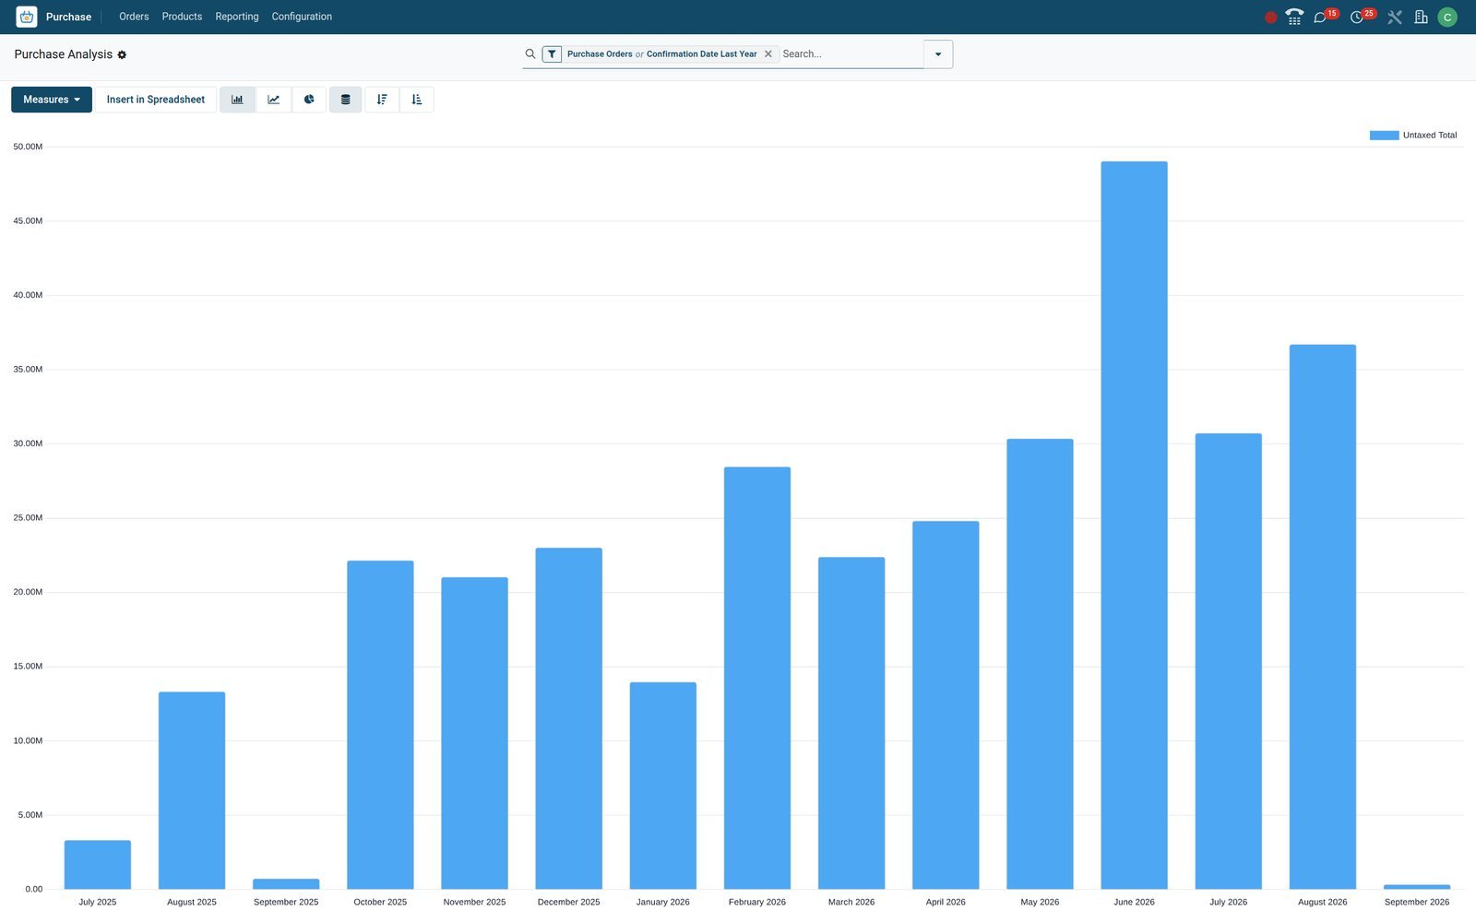Open the Orders menu
This screenshot has width=1476, height=922.
tap(134, 17)
